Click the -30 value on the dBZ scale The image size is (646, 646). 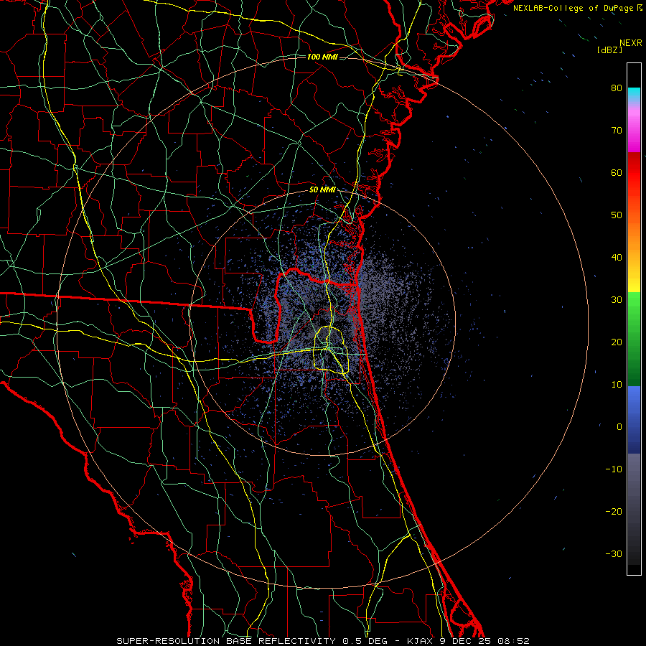click(614, 554)
